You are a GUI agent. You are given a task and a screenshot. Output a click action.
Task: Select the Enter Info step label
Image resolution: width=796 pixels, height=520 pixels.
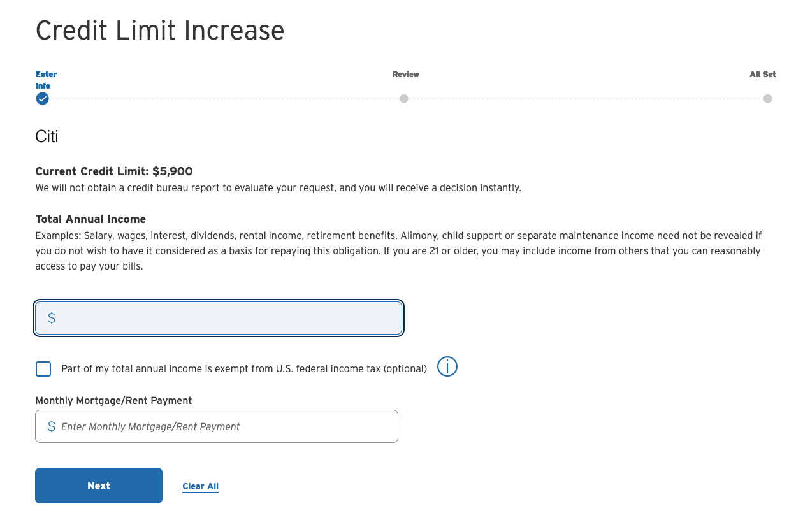(45, 80)
